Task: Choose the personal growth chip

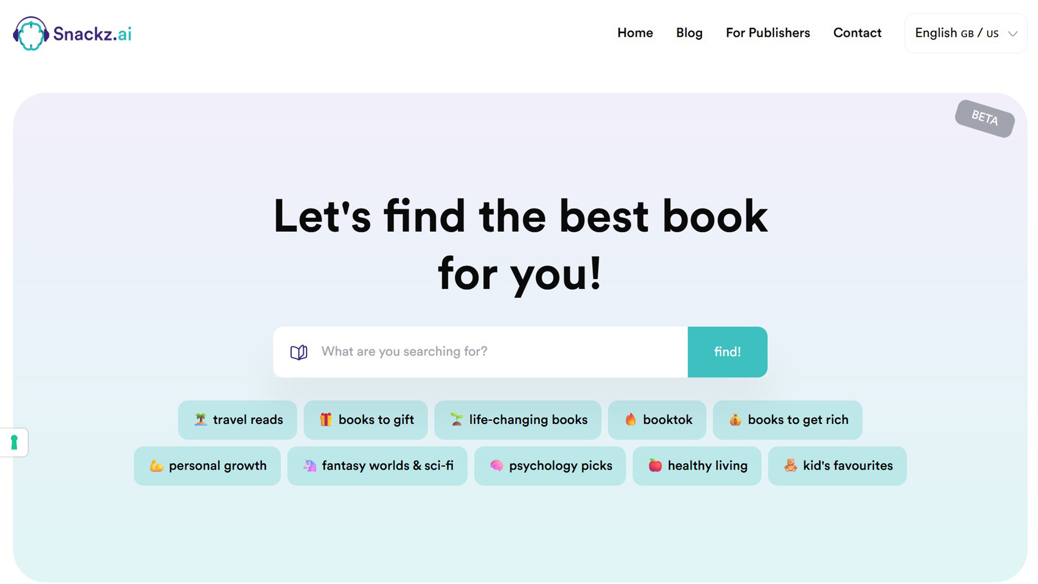Action: click(x=207, y=466)
